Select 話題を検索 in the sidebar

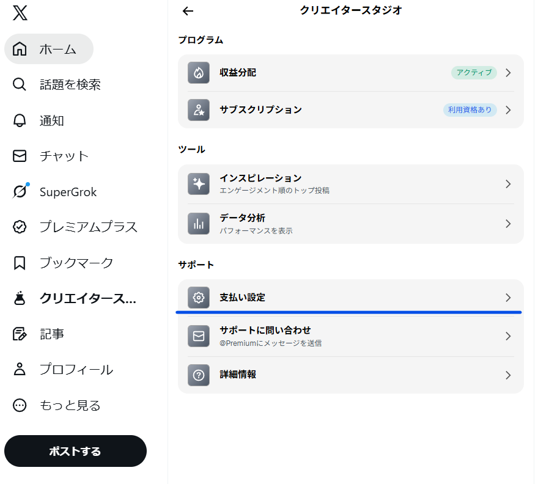coord(70,84)
